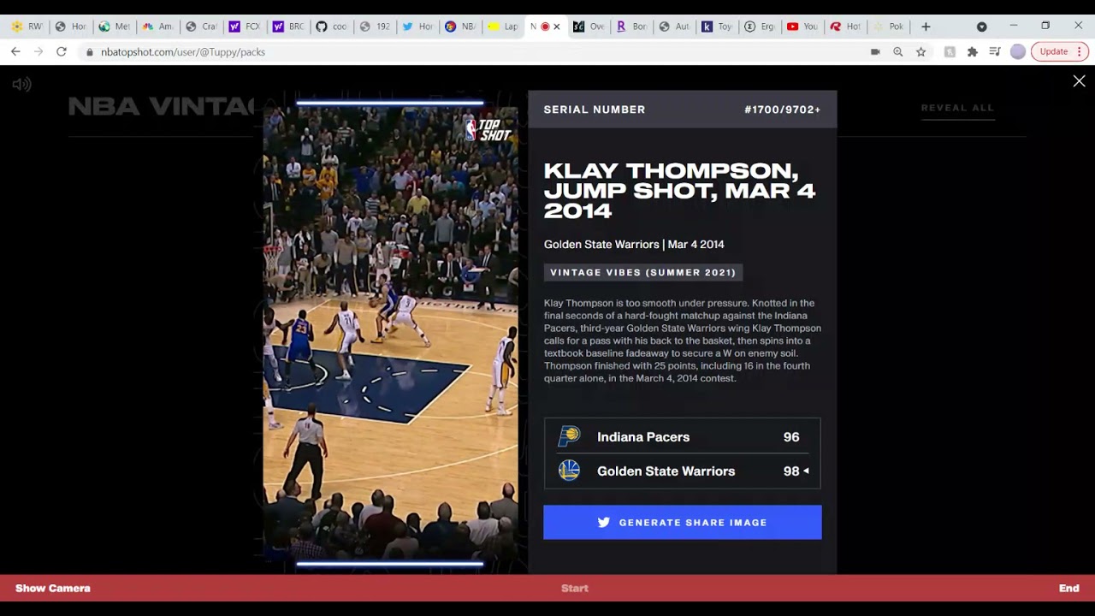Switch to the NBC 'Am' tab
The width and height of the screenshot is (1095, 616).
coord(158,27)
